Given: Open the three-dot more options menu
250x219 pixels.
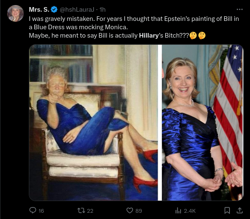Looking at the screenshot, I should tap(240, 10).
